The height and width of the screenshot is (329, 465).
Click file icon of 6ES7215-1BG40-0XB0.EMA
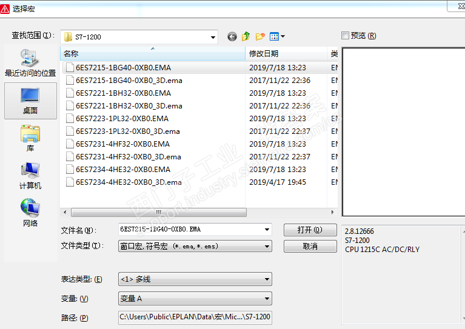pos(70,68)
